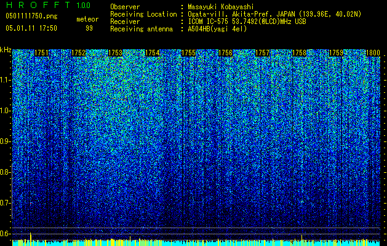
Task: Click the name Masayuki Kobayashi
Action: click(x=221, y=7)
